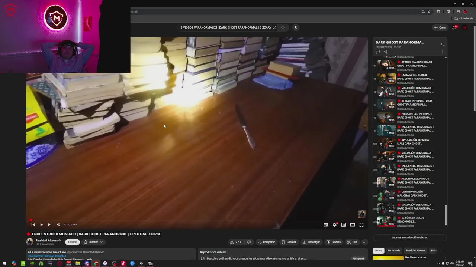Open Windows Start menu
Viewport: 476px width, 267px height.
click(x=4, y=263)
